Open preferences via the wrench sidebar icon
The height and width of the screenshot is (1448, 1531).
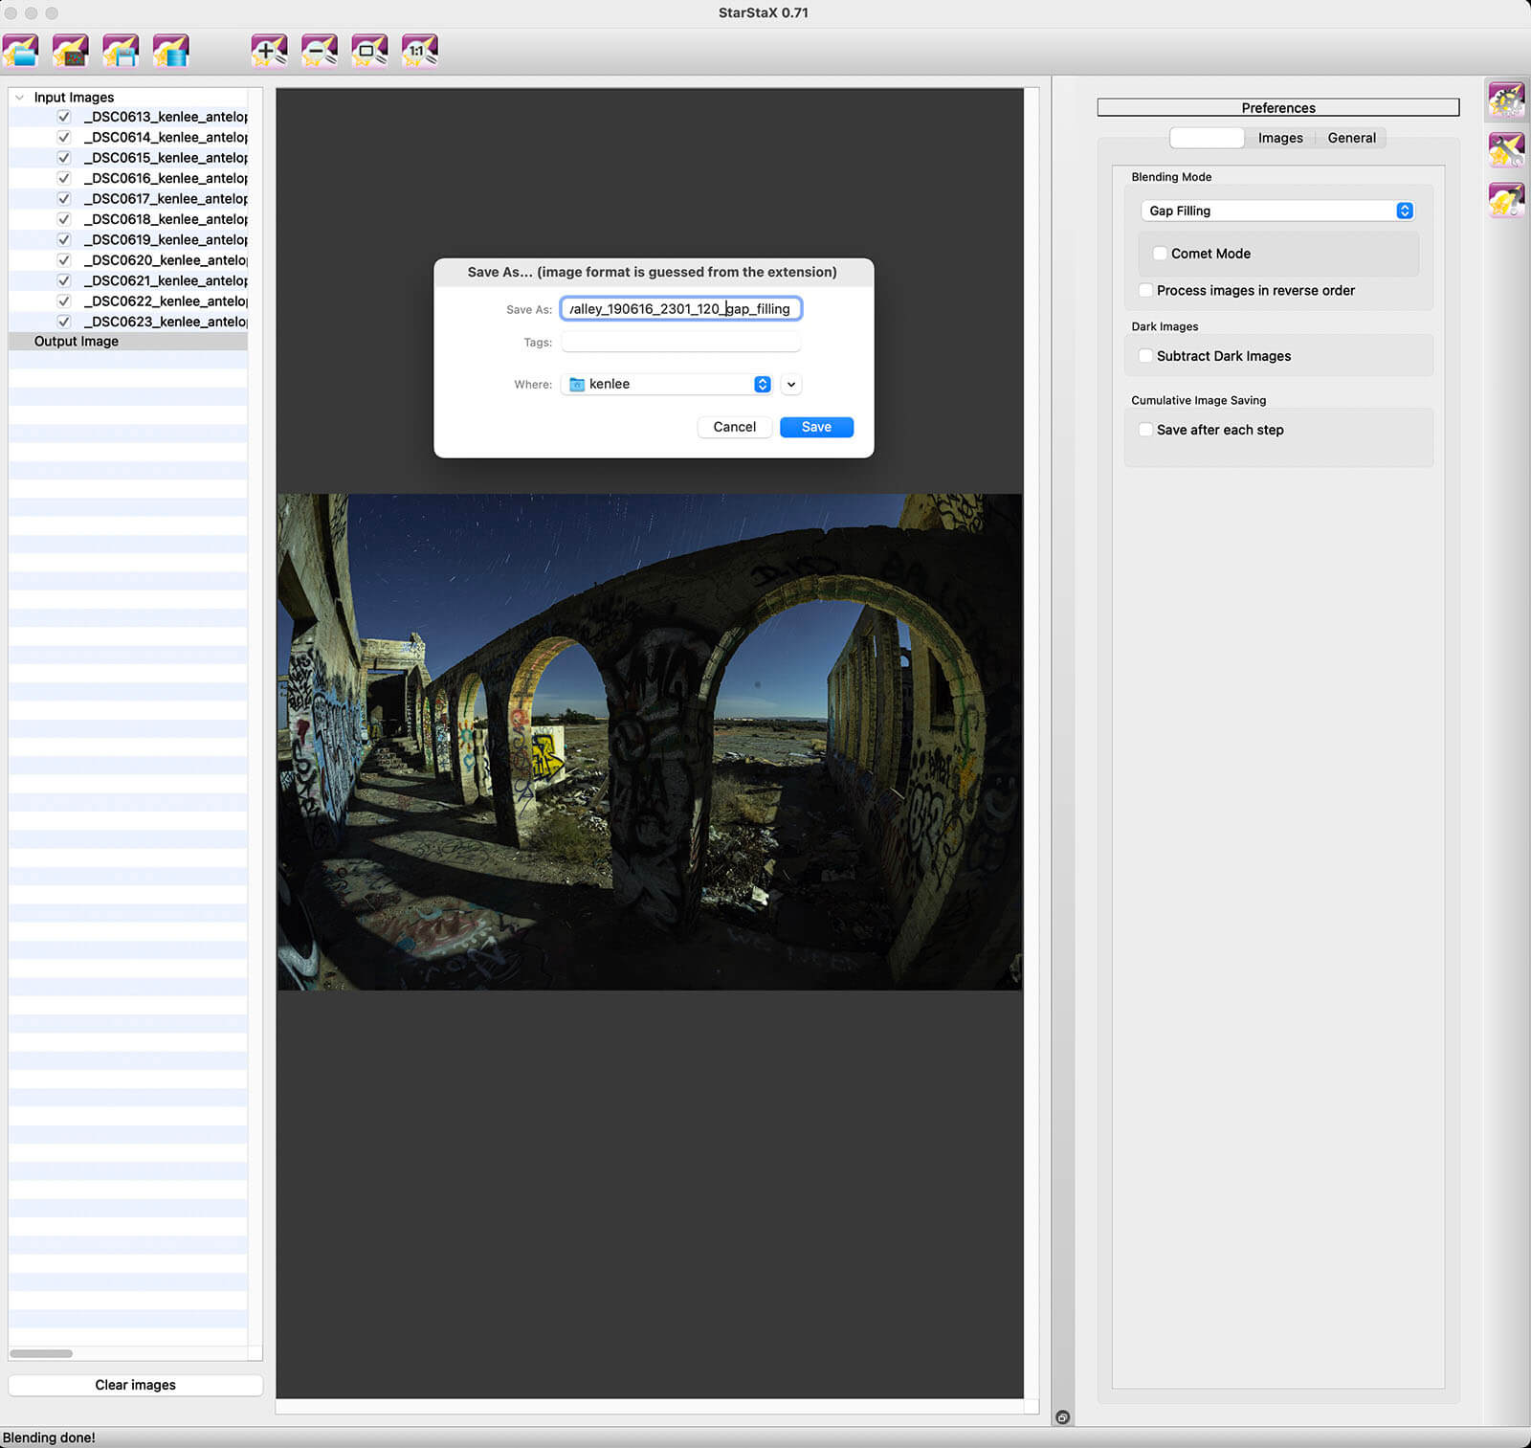point(1505,150)
